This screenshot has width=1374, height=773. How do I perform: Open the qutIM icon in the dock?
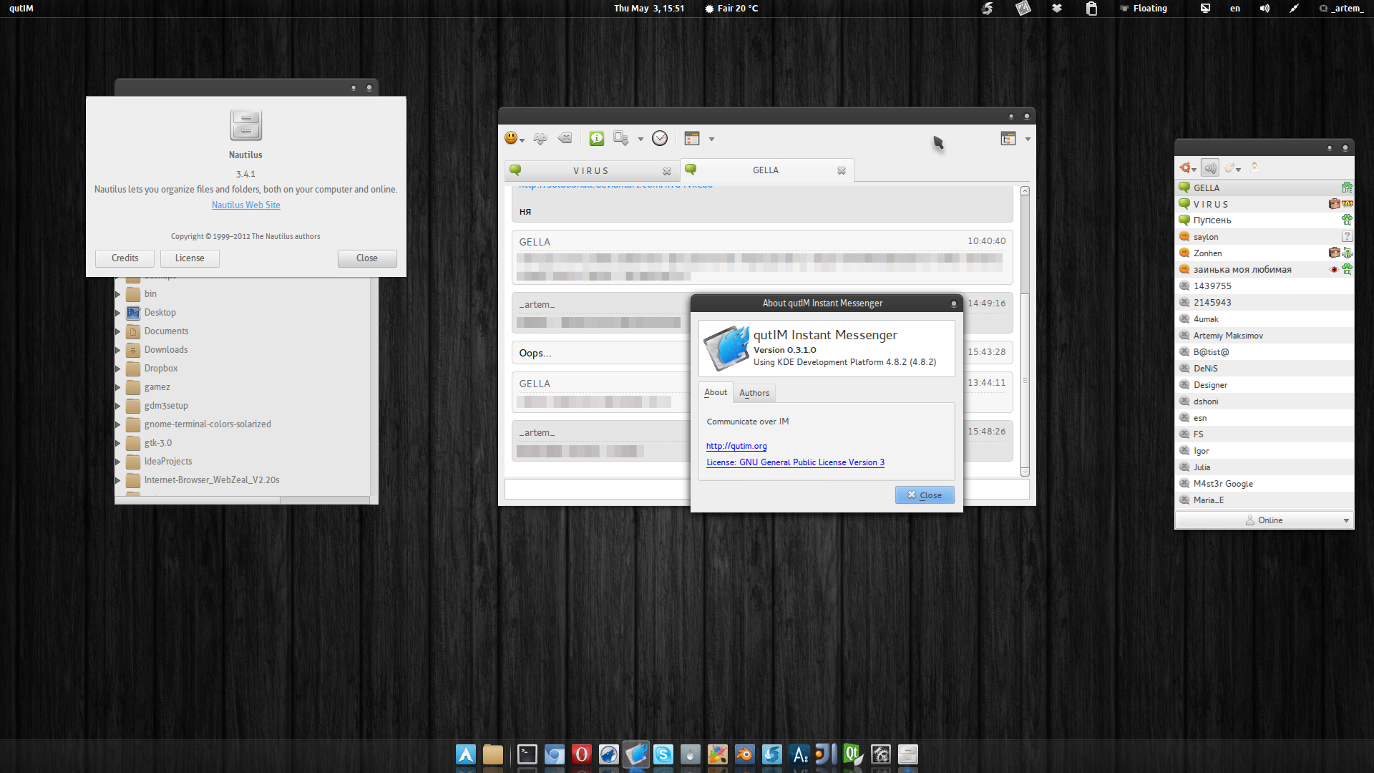(x=636, y=754)
